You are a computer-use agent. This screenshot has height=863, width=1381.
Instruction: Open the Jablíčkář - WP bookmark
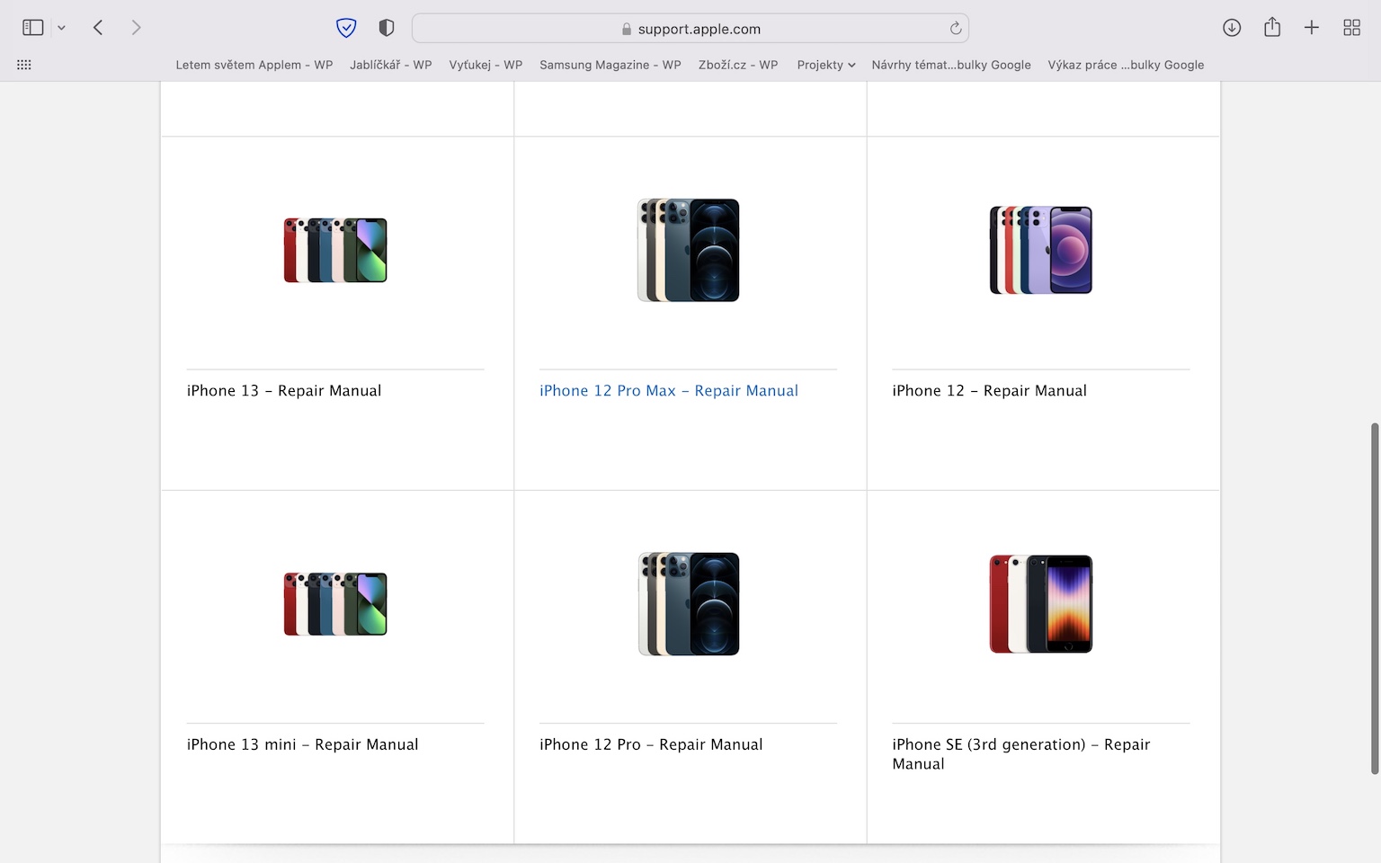tap(391, 65)
